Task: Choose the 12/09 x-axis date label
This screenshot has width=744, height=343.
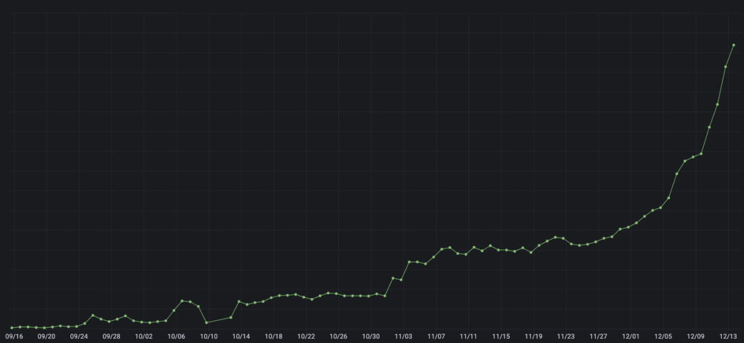Action: point(696,337)
